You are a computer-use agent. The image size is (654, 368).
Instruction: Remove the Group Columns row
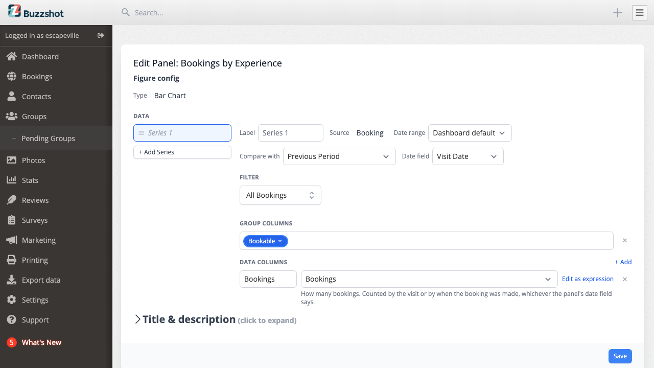coord(624,240)
